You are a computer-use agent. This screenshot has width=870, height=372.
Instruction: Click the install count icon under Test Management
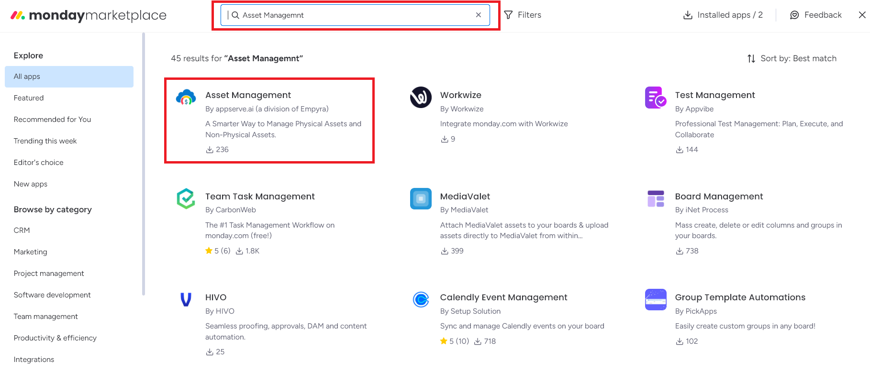tap(680, 150)
